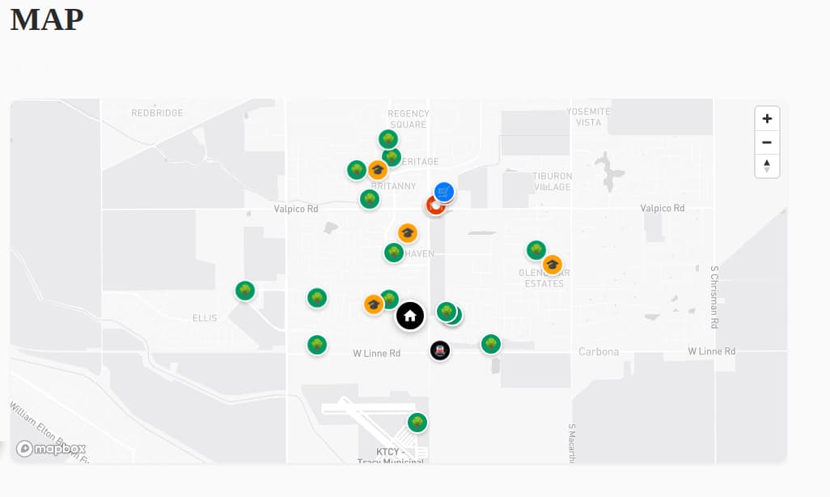830x497 pixels.
Task: Select the park marker east of Glen Estates
Action: [536, 251]
